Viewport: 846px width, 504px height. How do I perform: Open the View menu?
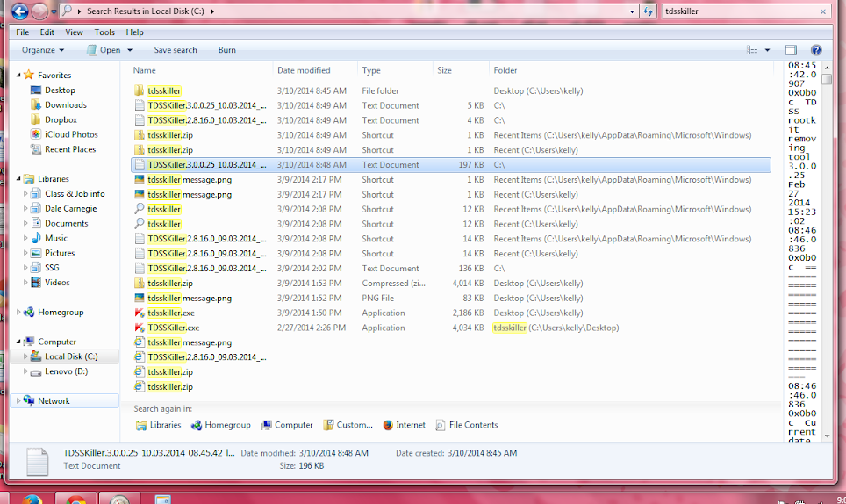pos(74,32)
